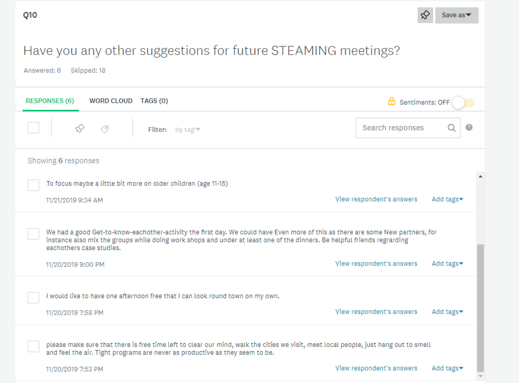Open Add tags for the 9:34 AM response
519x383 pixels.
point(448,199)
